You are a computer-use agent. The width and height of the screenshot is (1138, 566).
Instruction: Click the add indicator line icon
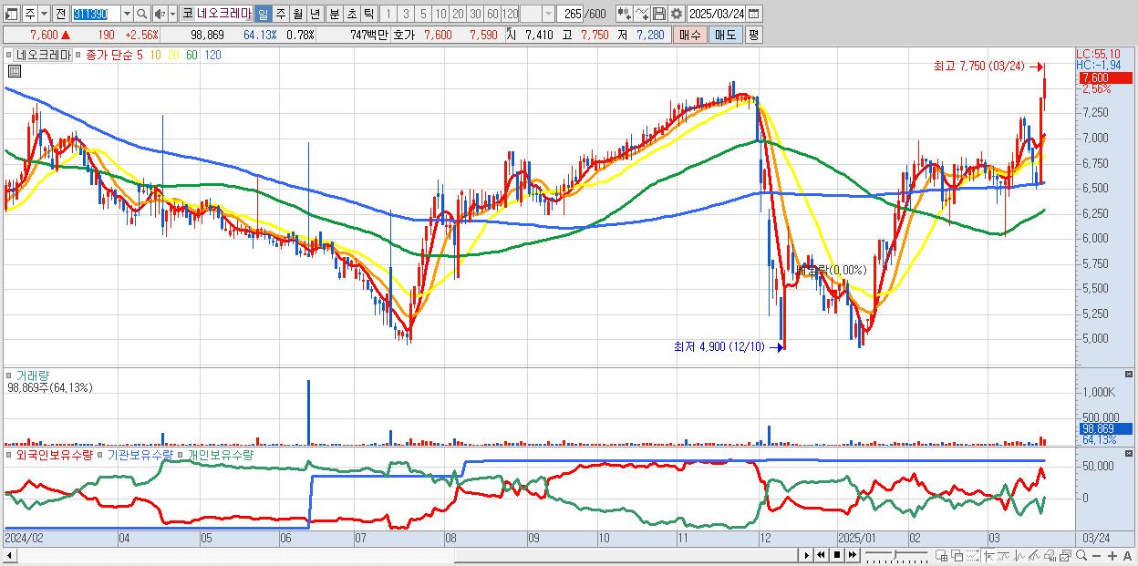642,14
